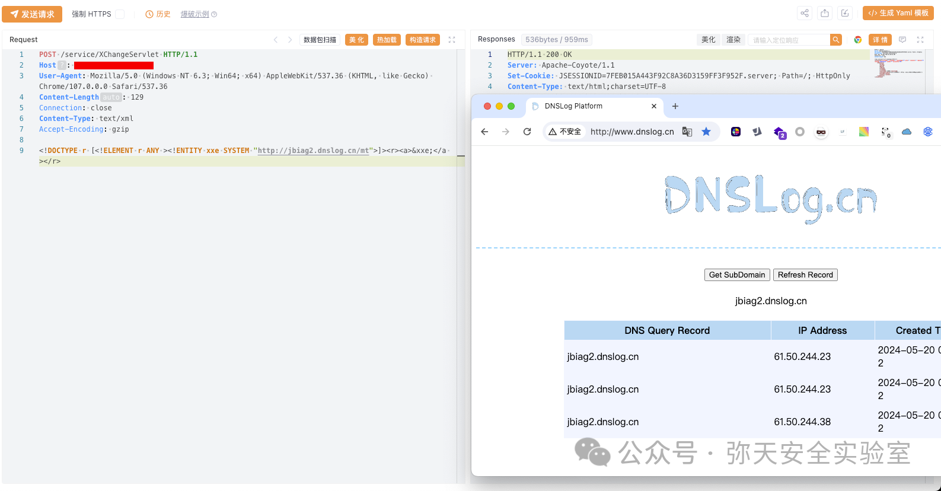
Task: Click the 构造请求 build request button
Action: tap(423, 40)
